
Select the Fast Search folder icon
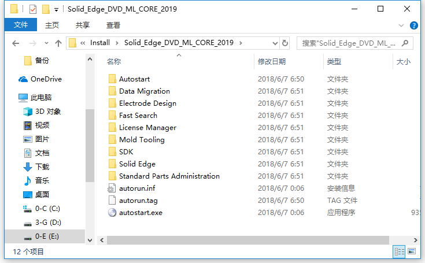(x=112, y=116)
